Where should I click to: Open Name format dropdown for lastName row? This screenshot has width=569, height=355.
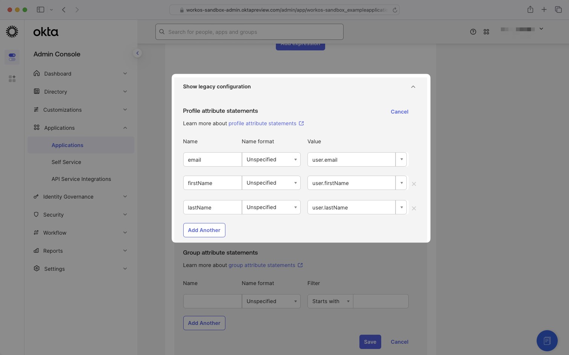[x=271, y=207]
